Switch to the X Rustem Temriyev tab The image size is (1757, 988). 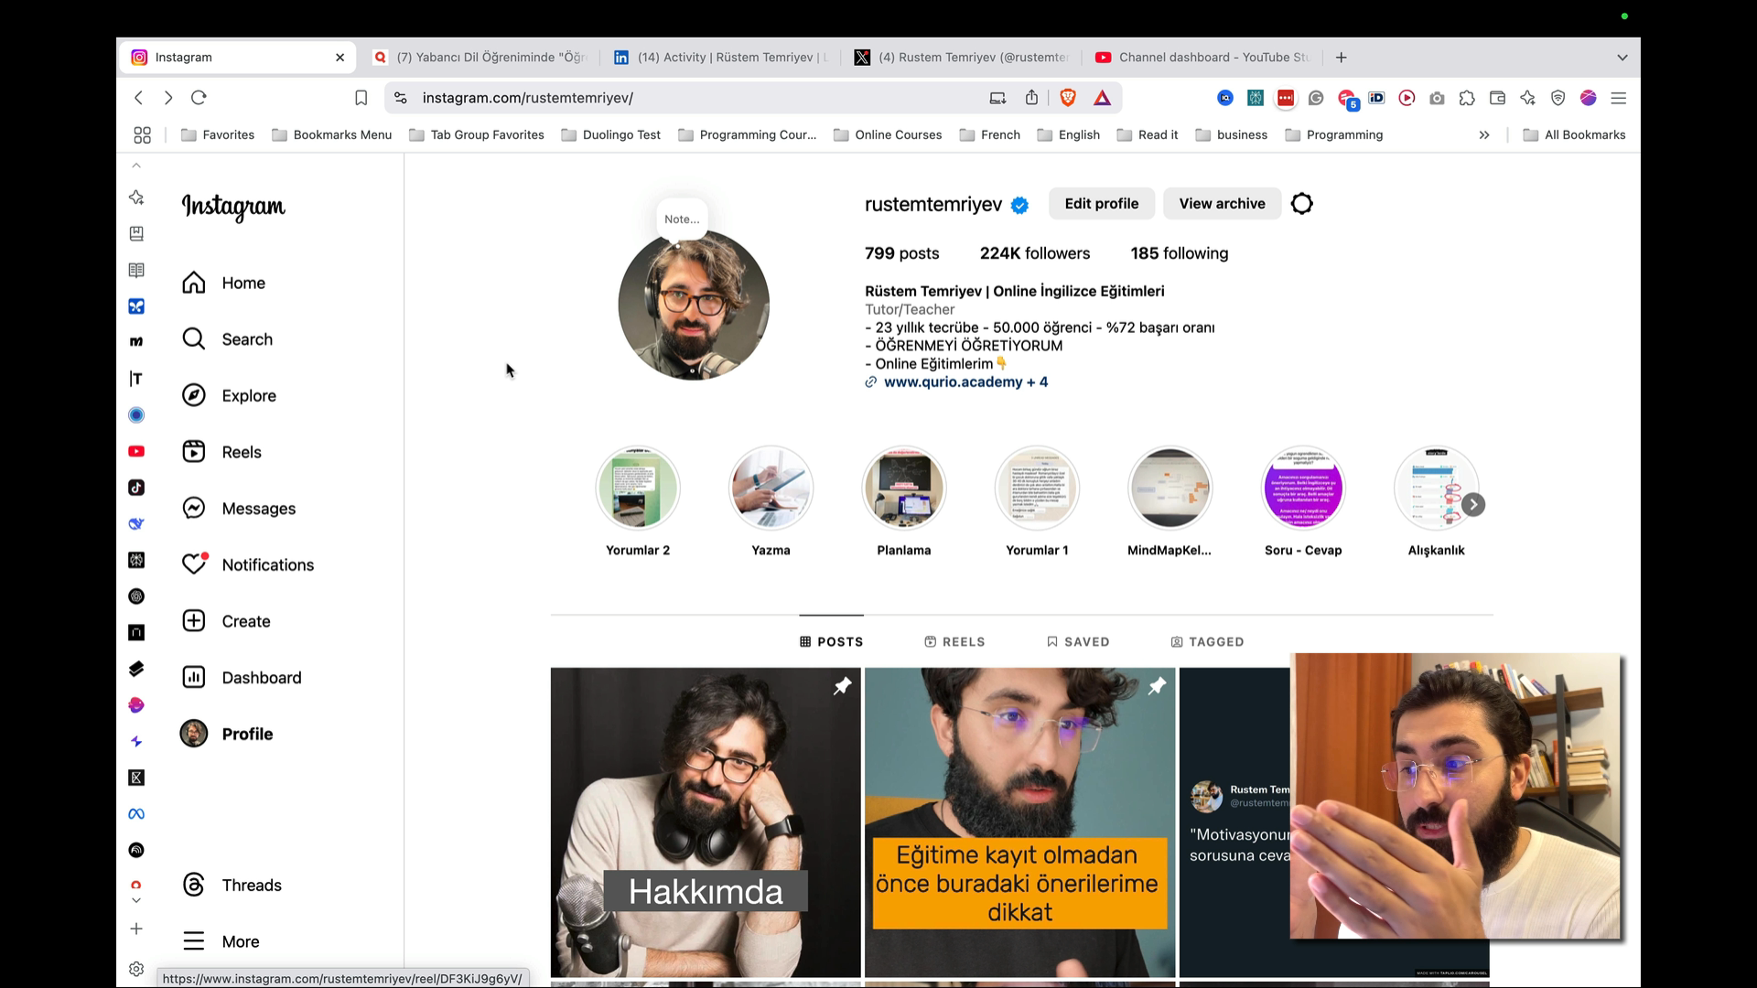tap(963, 58)
